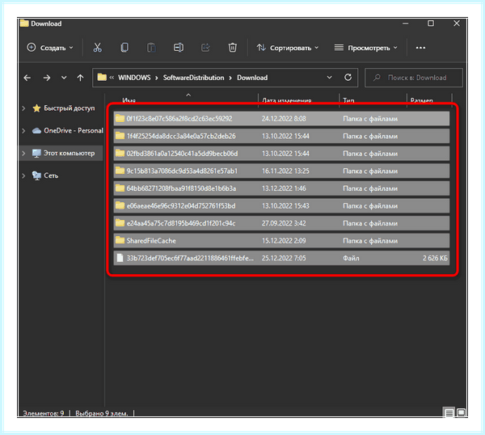Screen dimensions: 485x435
Task: Click the Cut scissors icon
Action: (97, 48)
